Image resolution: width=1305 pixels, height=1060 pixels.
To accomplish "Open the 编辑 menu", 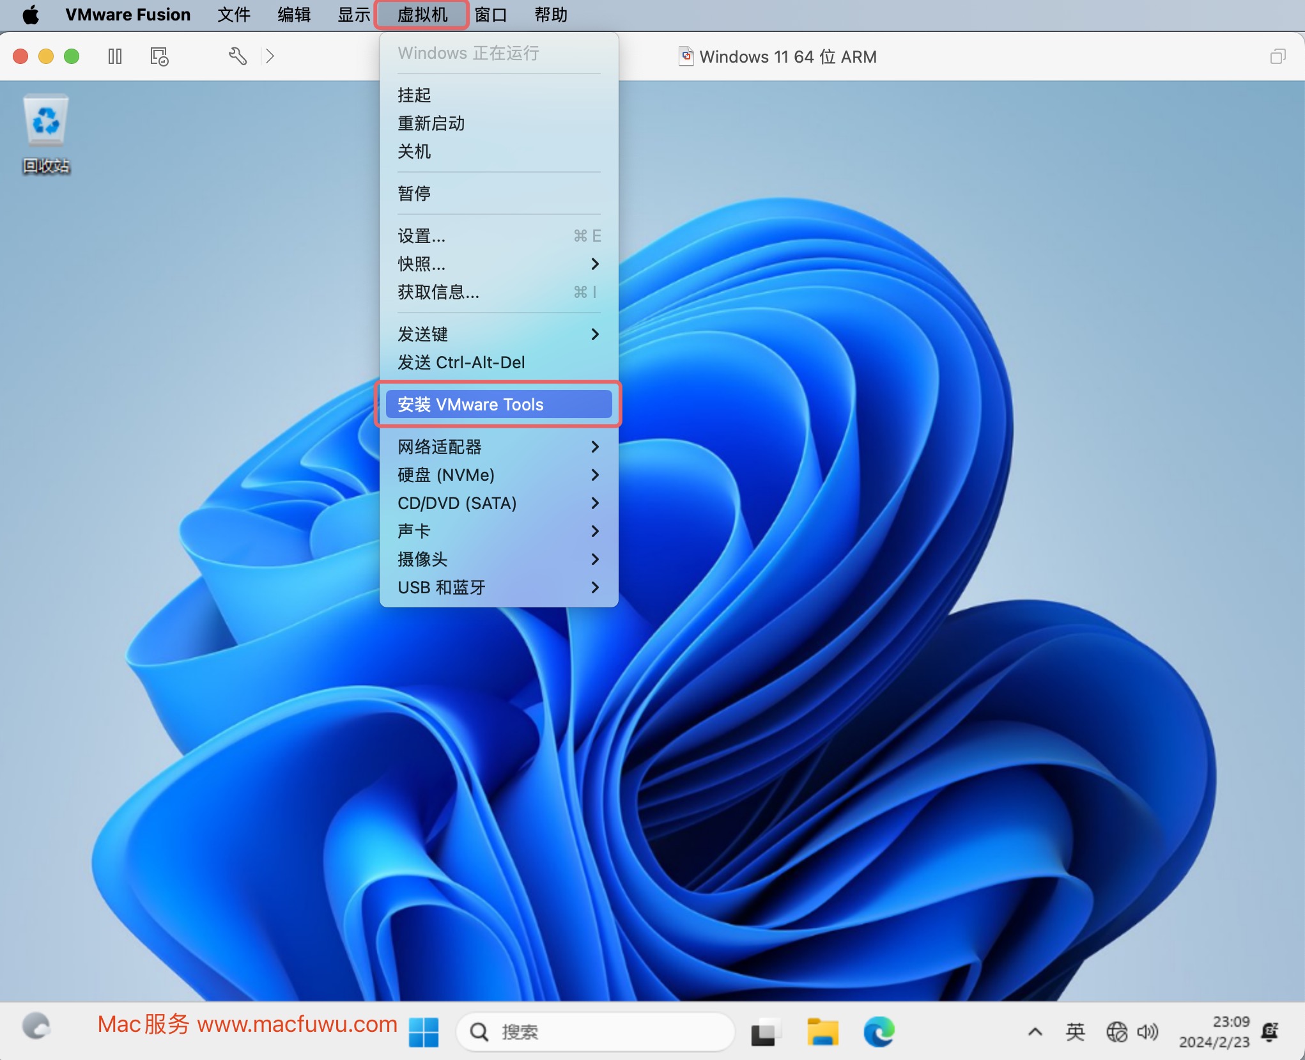I will [x=294, y=14].
